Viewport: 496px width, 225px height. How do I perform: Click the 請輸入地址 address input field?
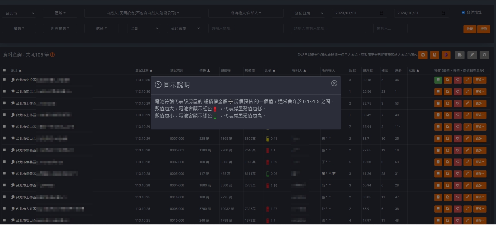pyautogui.click(x=246, y=28)
